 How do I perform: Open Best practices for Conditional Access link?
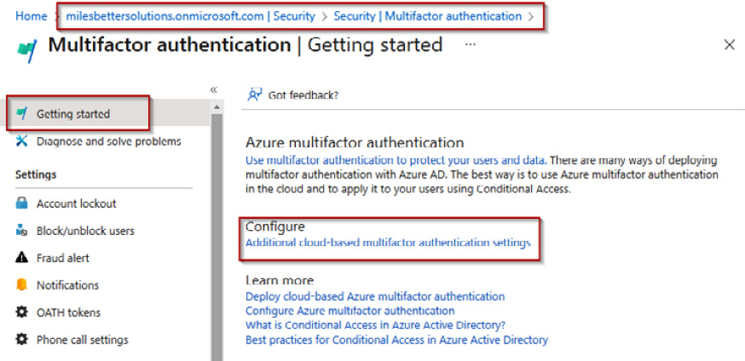396,340
